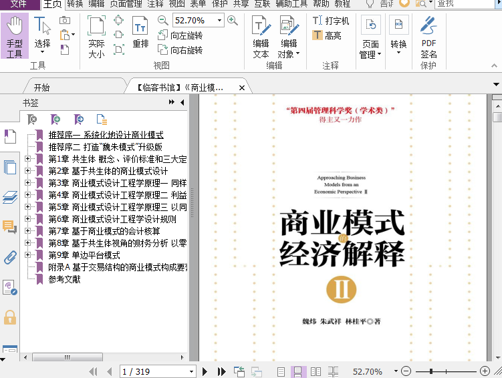502x378 pixels.
Task: Click the Reflow (重排) button
Action: pyautogui.click(x=140, y=32)
